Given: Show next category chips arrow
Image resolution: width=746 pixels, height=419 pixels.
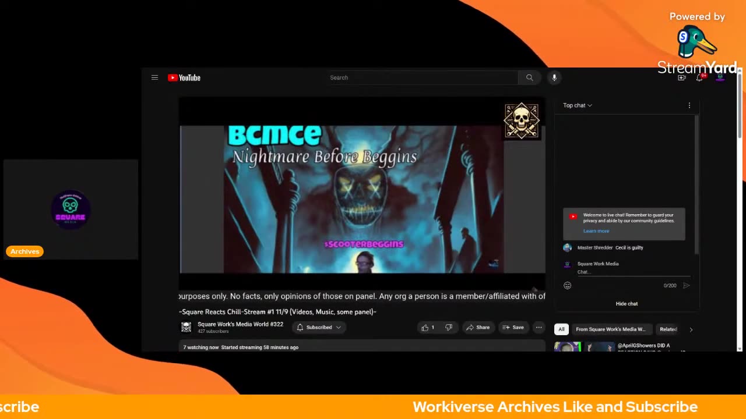Looking at the screenshot, I should coord(691,329).
